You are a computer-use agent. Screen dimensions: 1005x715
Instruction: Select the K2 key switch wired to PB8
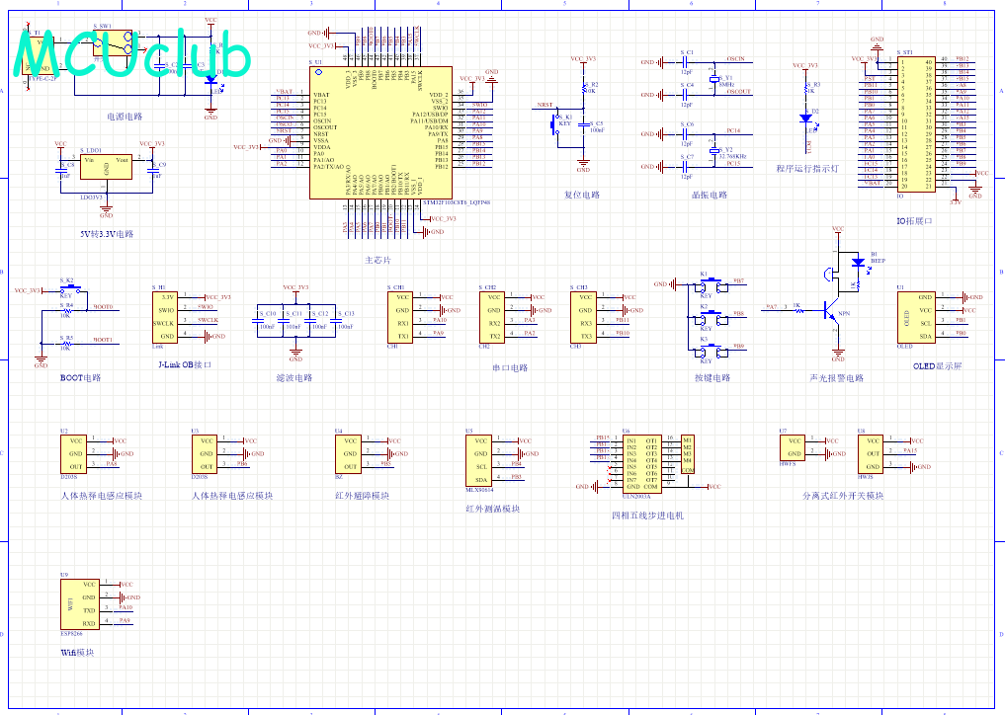coord(711,318)
